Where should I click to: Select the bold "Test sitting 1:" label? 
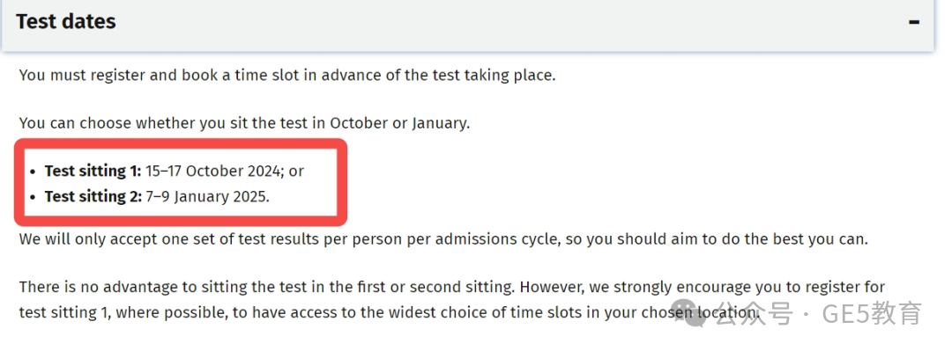(93, 171)
